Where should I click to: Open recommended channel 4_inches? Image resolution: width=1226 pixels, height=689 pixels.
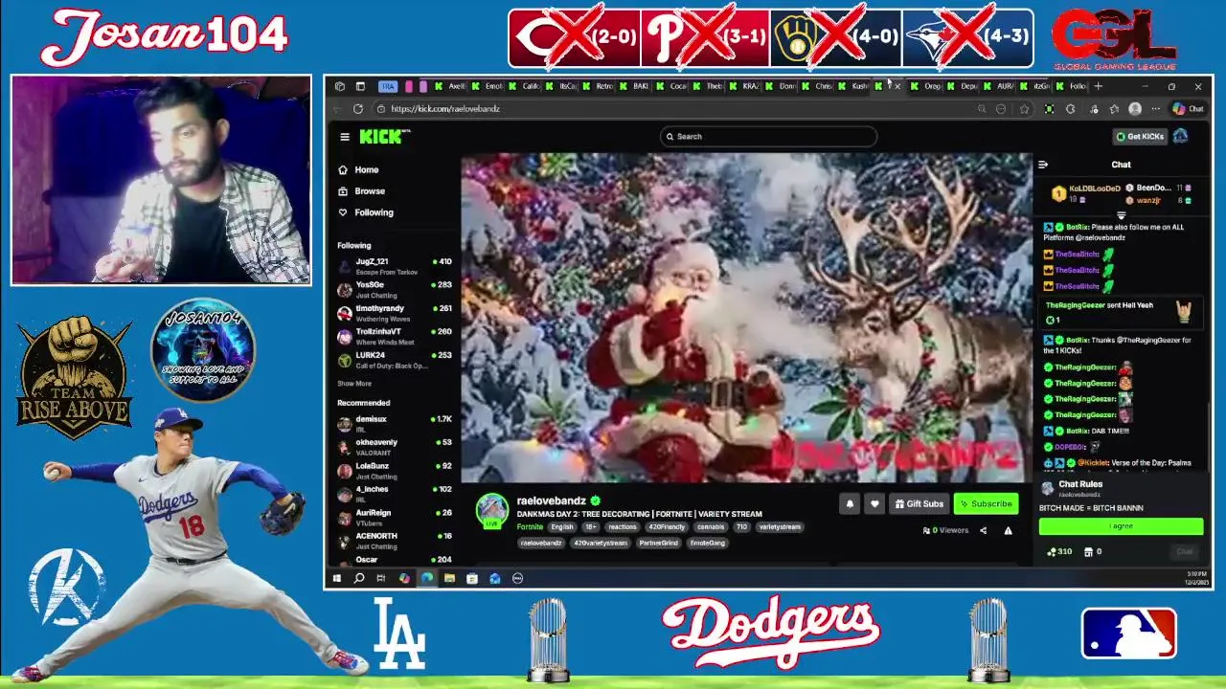394,494
